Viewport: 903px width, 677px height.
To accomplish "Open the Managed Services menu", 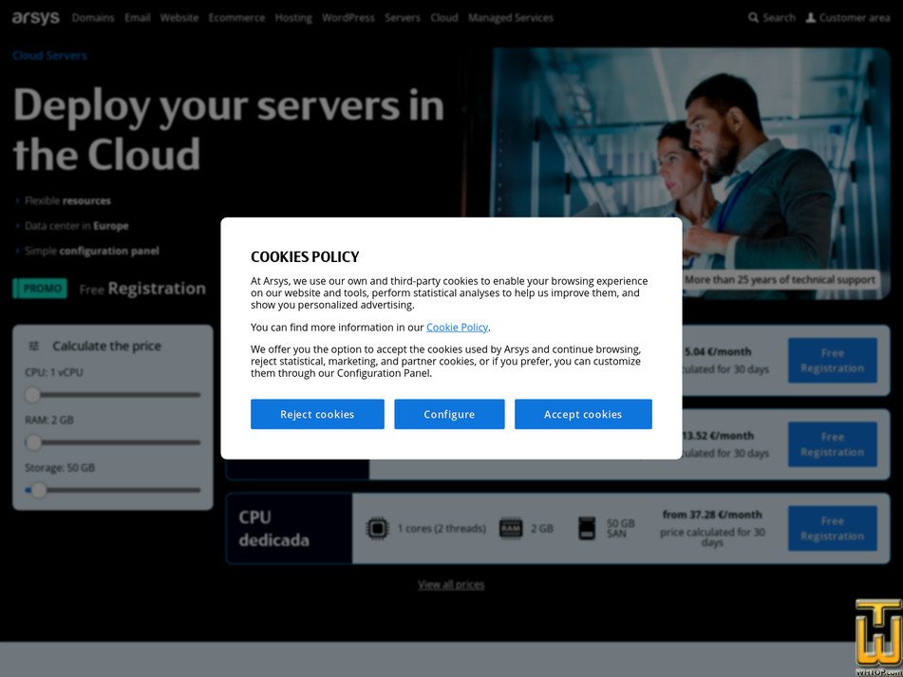I will pos(510,18).
